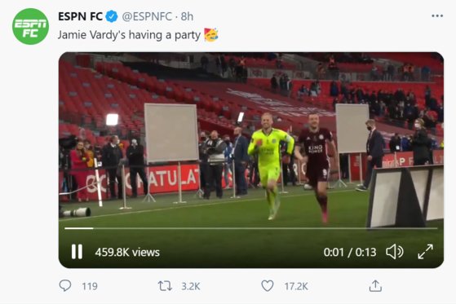Click the 3.2K retweets count
Viewport: 456px width, 304px height.
[191, 287]
